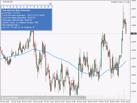Click the 00:07:03 delete stoporders countdown
This screenshot has height=103, width=137.
(31, 18)
